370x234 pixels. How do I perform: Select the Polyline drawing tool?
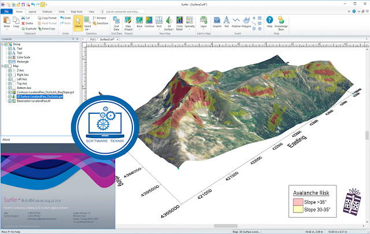pyautogui.click(x=236, y=22)
